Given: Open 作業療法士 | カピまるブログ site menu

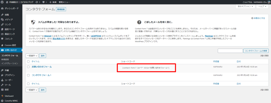Looking at the screenshot, I should coord(19,2).
